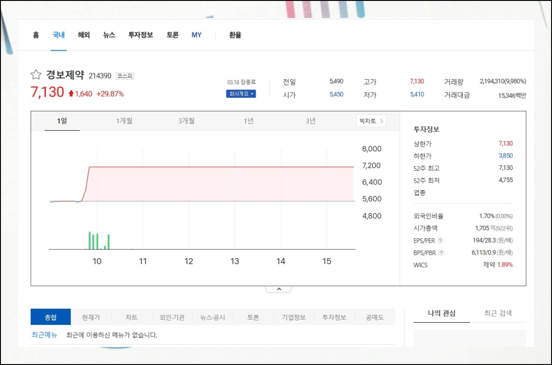Open the 토론 top menu
Image resolution: width=552 pixels, height=365 pixels.
172,35
